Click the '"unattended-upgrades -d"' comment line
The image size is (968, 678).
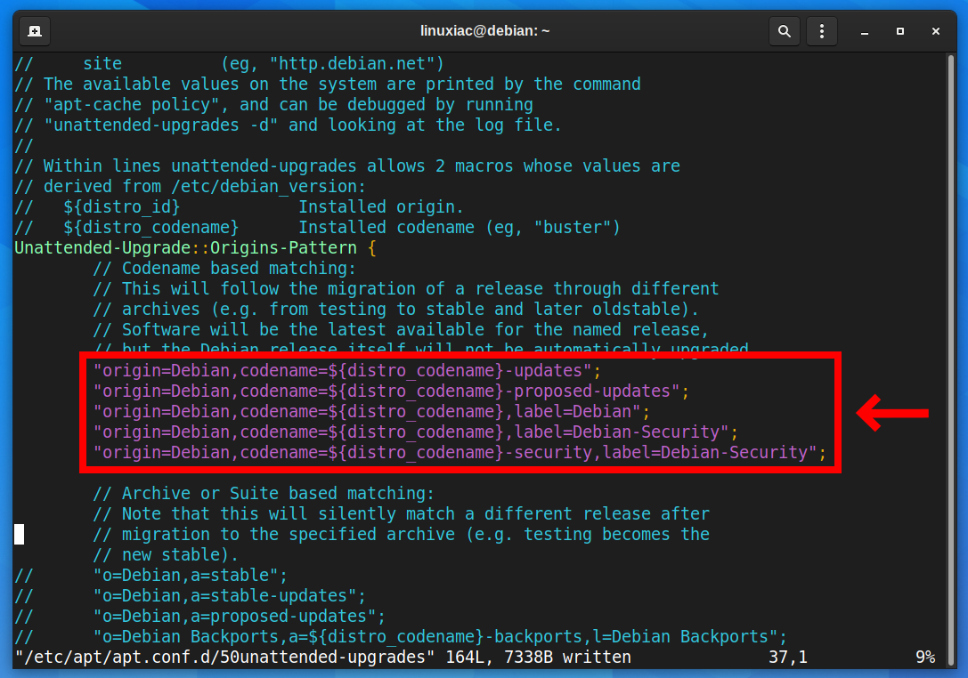tap(289, 125)
